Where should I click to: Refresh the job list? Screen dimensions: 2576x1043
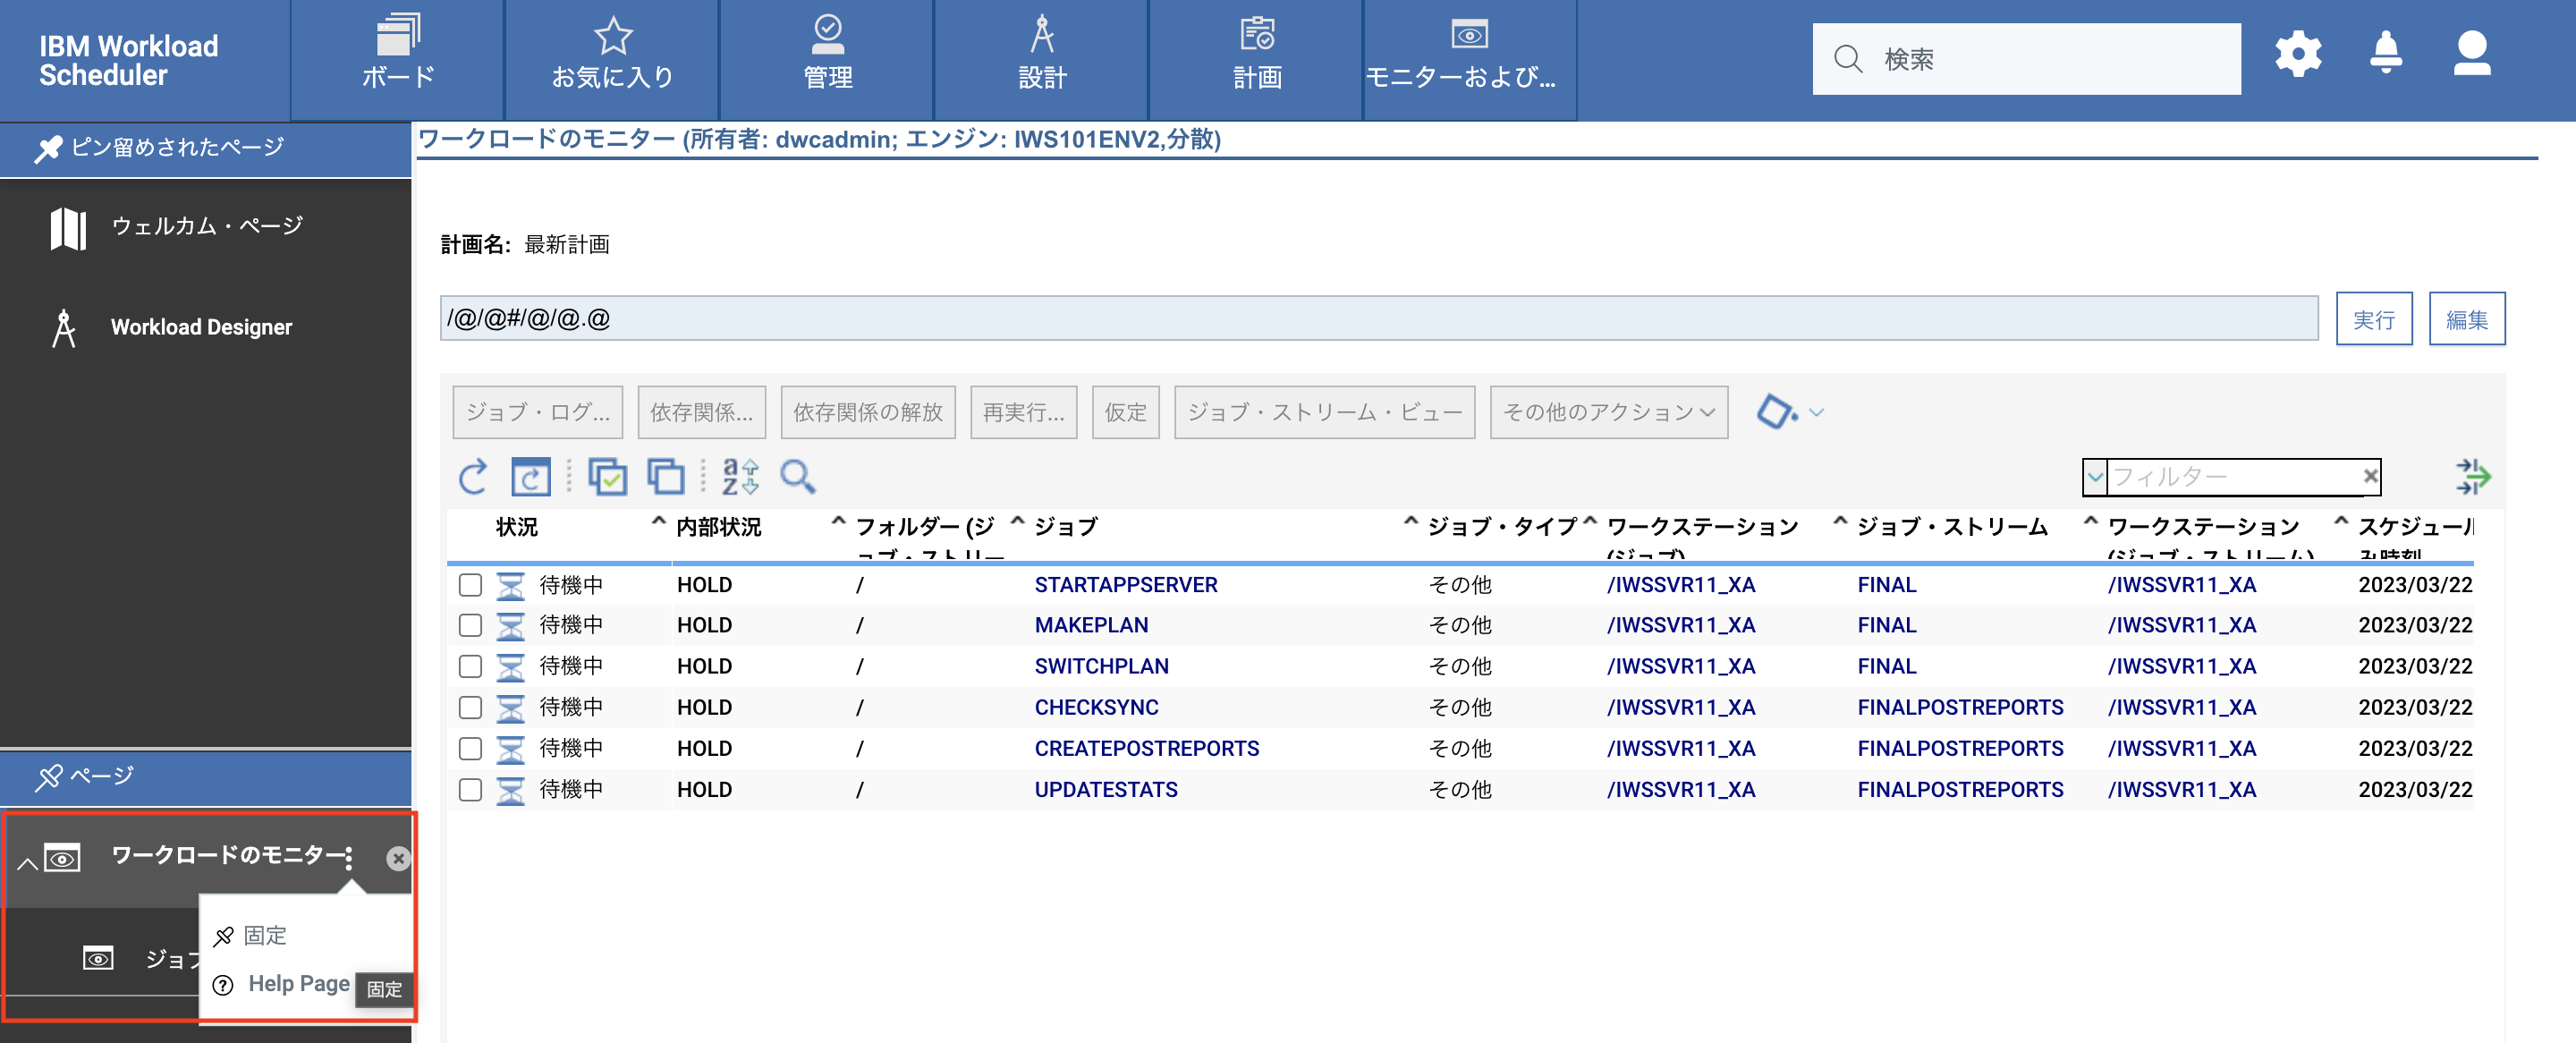pos(474,477)
